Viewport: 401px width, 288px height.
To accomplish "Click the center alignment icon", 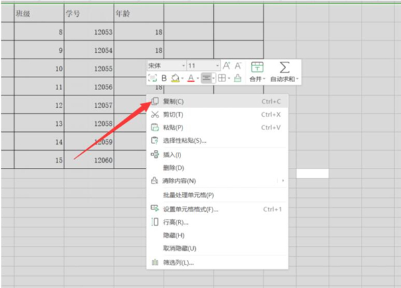I will point(207,78).
